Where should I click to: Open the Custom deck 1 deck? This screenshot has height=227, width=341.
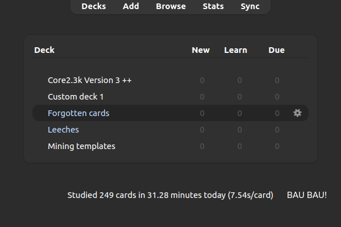coord(76,97)
